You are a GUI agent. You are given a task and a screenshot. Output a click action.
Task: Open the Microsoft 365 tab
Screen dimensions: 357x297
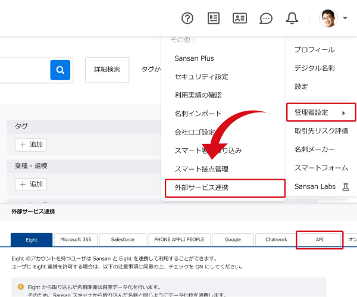(76, 239)
